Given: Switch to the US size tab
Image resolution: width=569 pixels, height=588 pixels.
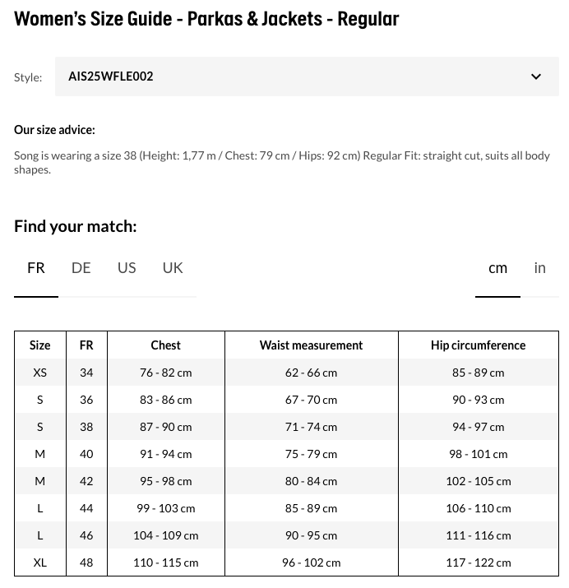Looking at the screenshot, I should pos(127,268).
